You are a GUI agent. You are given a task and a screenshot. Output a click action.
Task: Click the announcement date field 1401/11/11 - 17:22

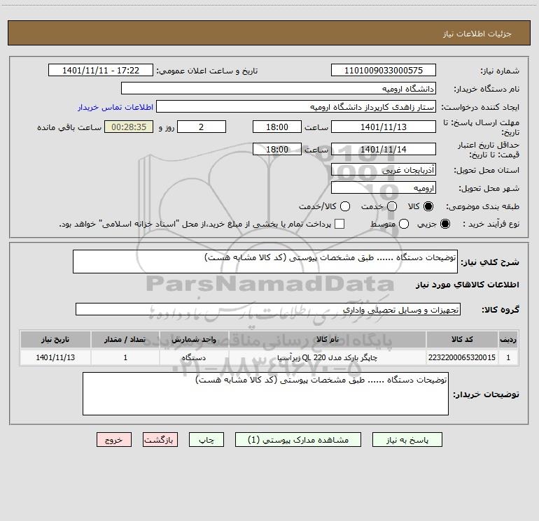click(101, 70)
